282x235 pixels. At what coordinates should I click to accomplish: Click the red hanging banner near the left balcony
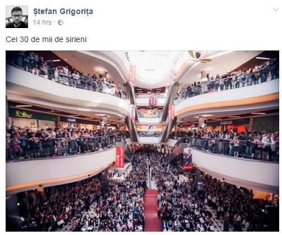pyautogui.click(x=120, y=156)
